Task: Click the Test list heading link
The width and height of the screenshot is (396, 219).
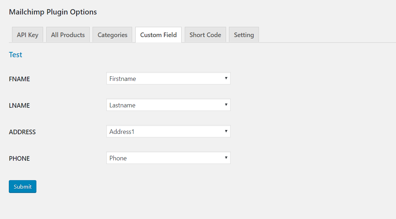Action: tap(16, 55)
